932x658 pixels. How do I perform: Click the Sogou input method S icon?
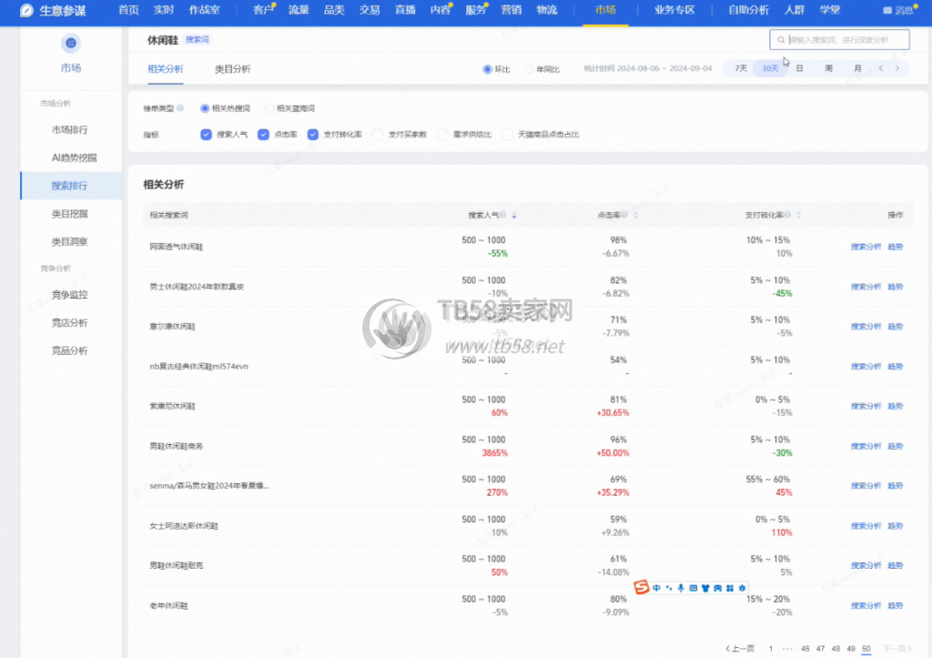pos(641,588)
